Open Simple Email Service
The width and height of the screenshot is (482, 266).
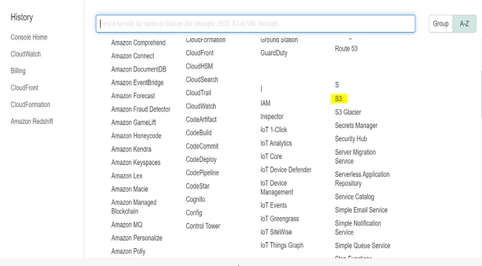(361, 210)
